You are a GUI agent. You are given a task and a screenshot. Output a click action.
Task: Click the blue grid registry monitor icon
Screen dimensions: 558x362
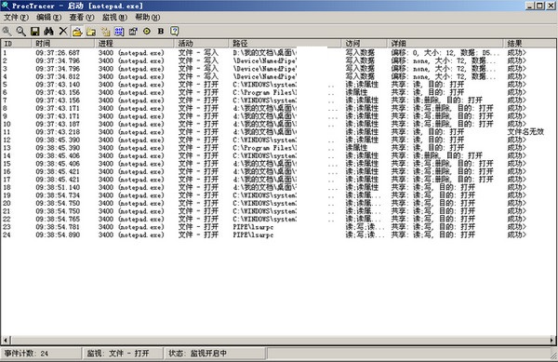(x=119, y=32)
